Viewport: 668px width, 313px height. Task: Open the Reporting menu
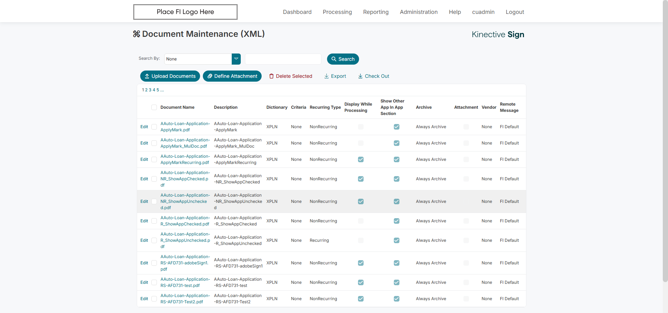[376, 12]
